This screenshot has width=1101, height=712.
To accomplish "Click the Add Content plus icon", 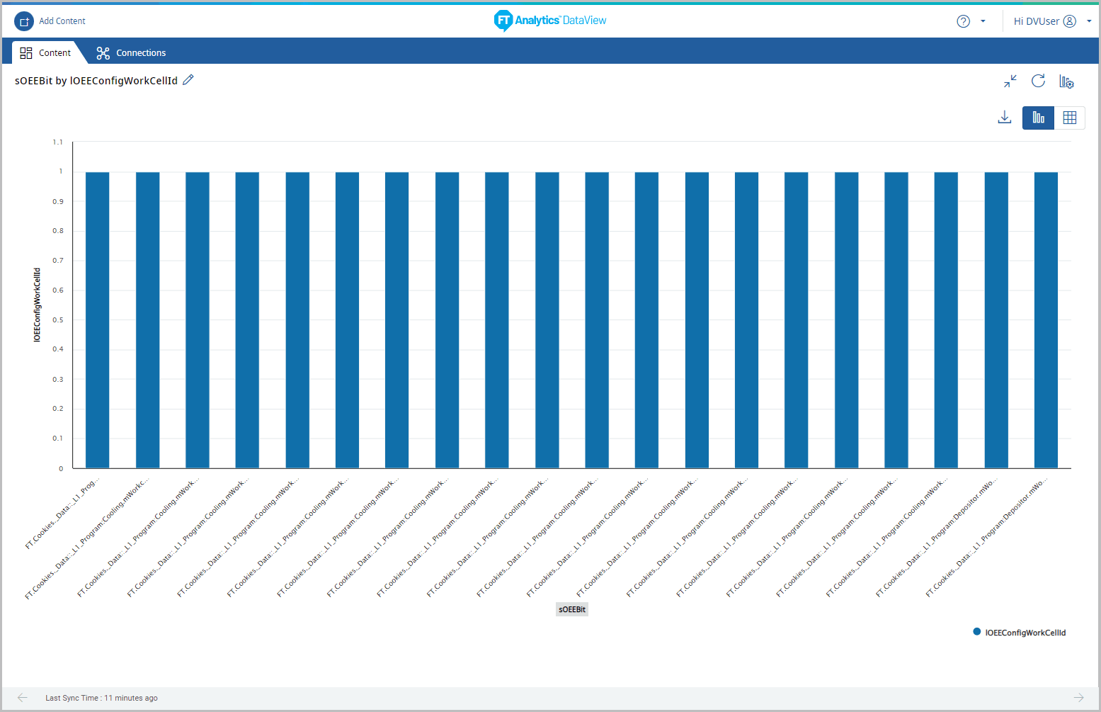I will (x=24, y=21).
